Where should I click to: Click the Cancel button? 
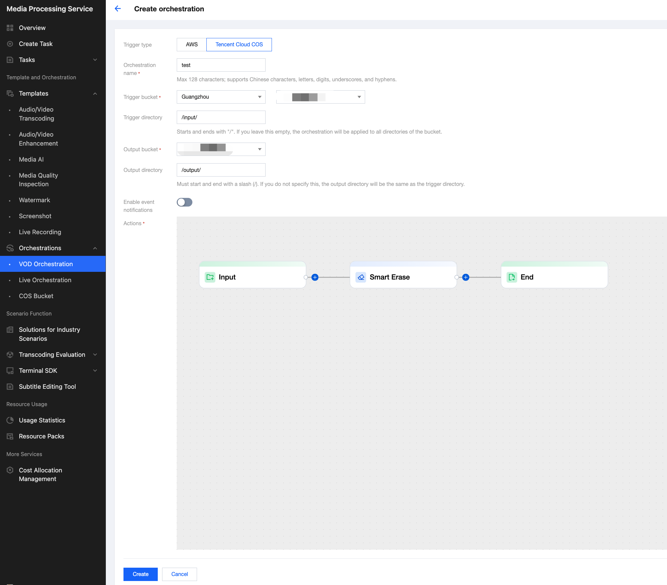click(x=179, y=574)
